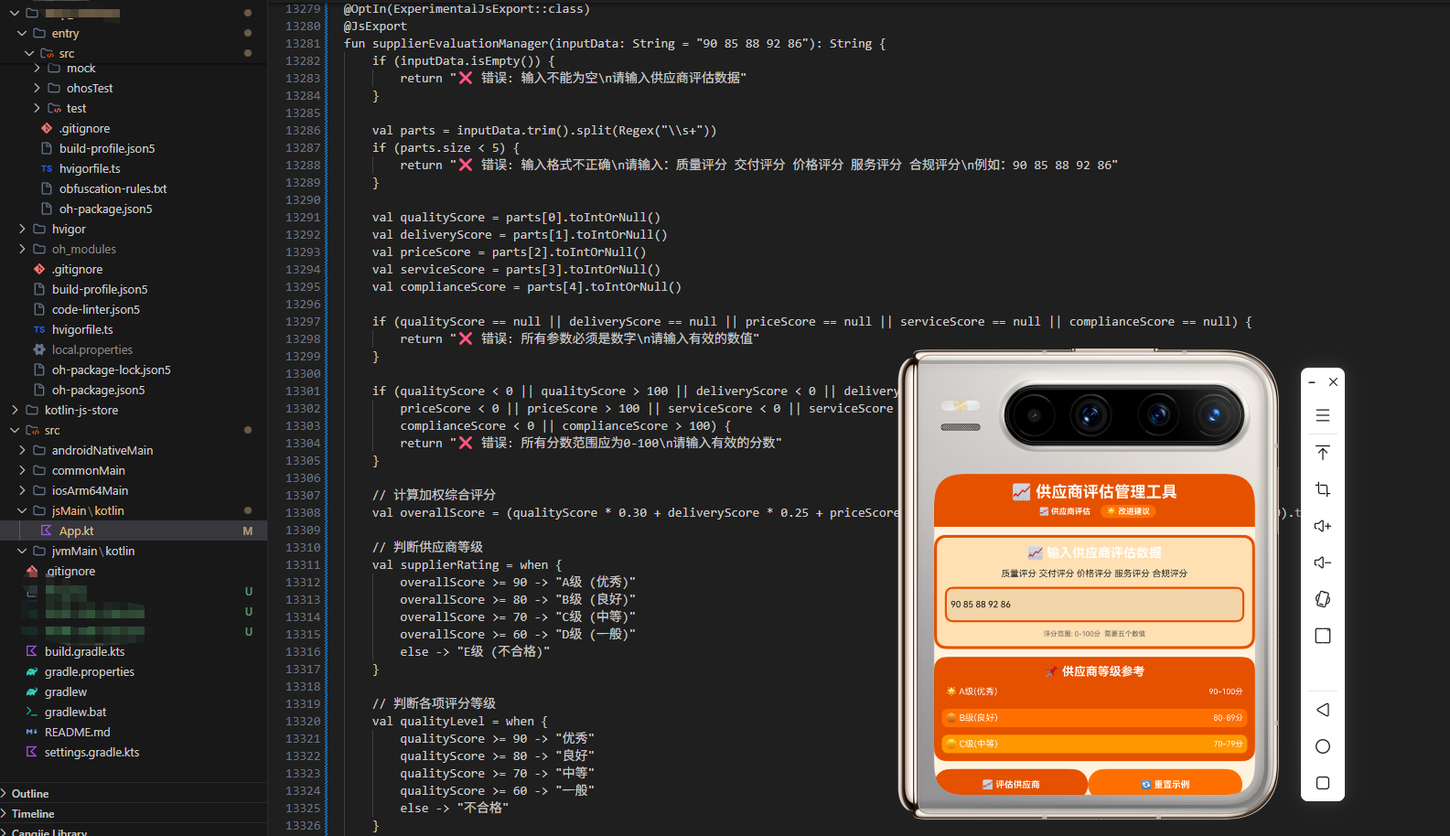This screenshot has height=836, width=1450.
Task: Switch to 供应商评估 tab in app
Action: (x=1065, y=511)
